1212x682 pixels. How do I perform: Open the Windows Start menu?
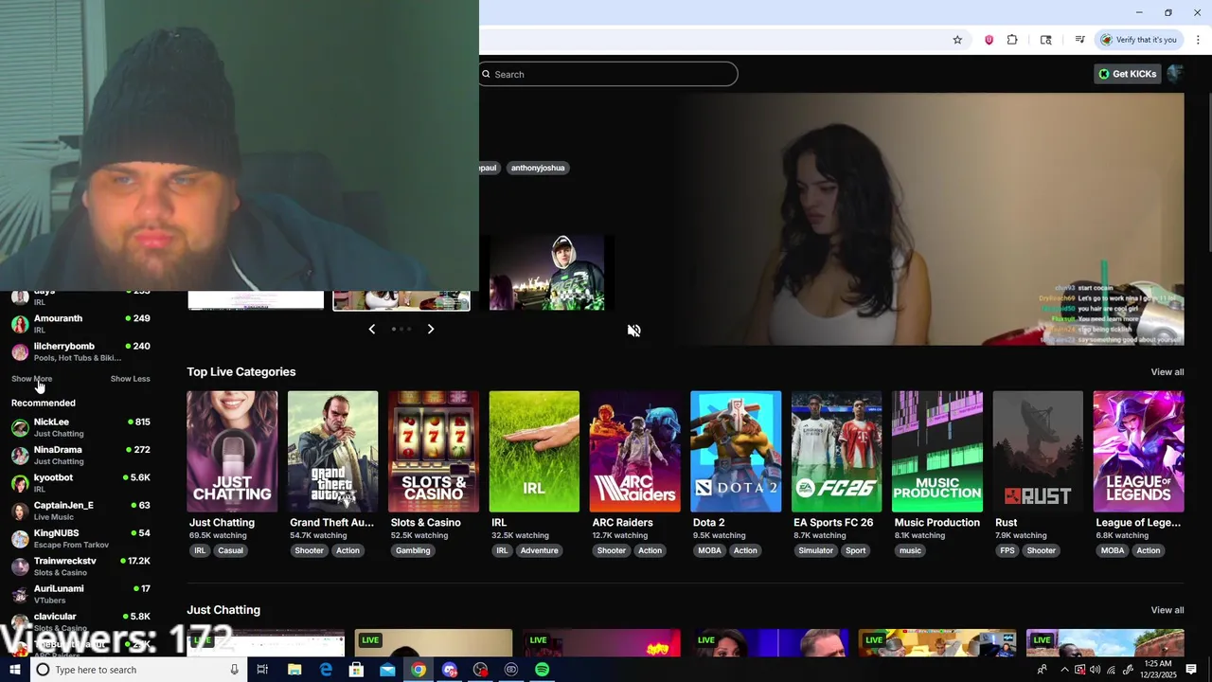[14, 670]
